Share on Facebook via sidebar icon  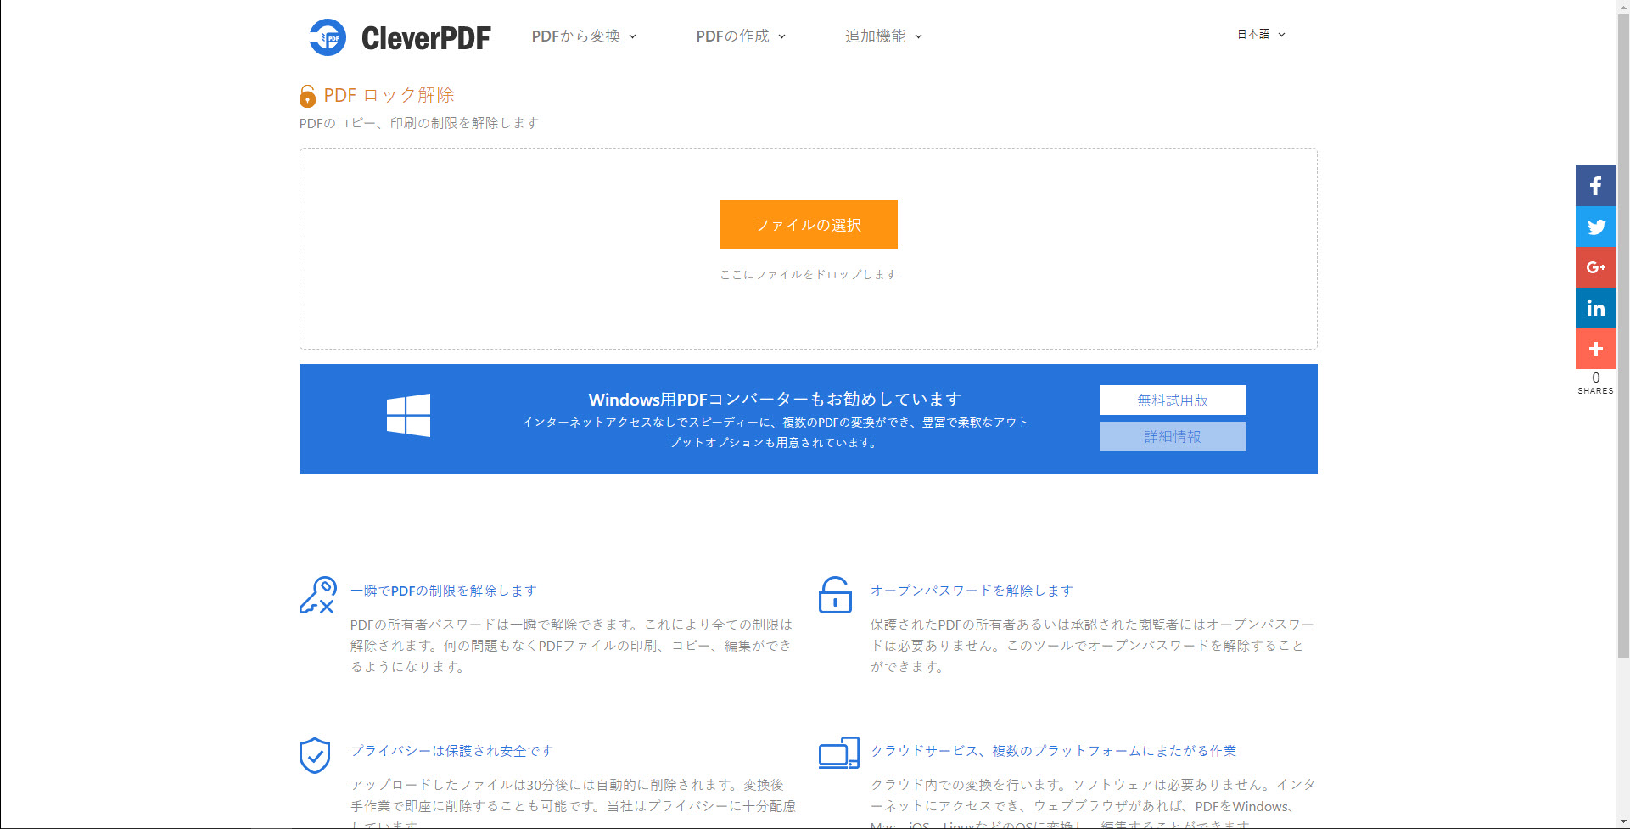coord(1595,186)
